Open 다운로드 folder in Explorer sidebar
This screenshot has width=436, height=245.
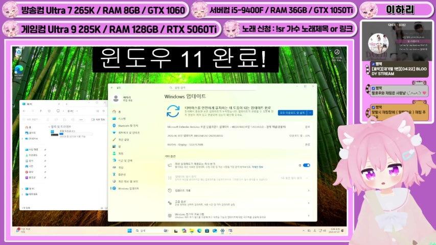tap(31, 155)
